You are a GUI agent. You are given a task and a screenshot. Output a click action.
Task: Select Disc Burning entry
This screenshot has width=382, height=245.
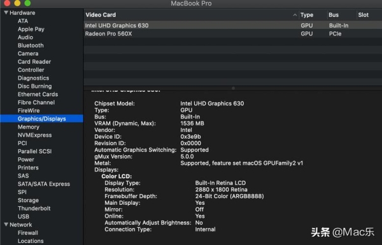pyautogui.click(x=35, y=86)
